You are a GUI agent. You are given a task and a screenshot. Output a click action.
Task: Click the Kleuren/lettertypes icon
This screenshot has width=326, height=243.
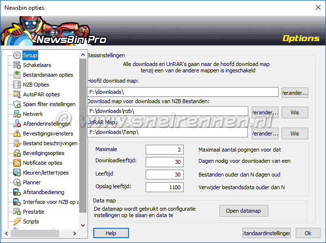pyautogui.click(x=17, y=173)
